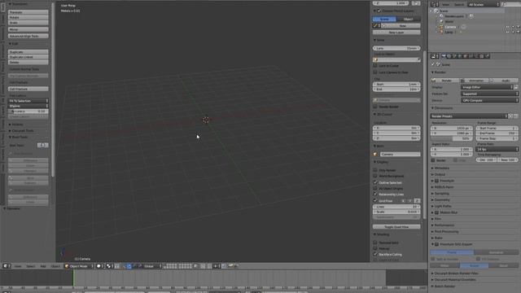Enable Matcap shading checkbox
This screenshot has width=521, height=293.
point(375,248)
